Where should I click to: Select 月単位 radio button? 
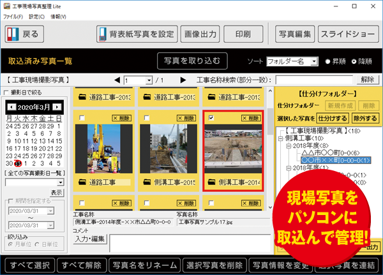coord(10,244)
